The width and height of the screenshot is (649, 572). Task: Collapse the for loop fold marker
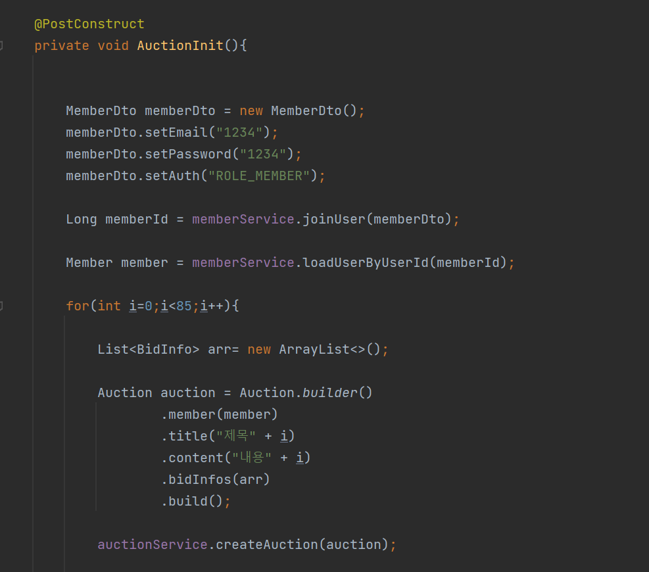coord(1,306)
